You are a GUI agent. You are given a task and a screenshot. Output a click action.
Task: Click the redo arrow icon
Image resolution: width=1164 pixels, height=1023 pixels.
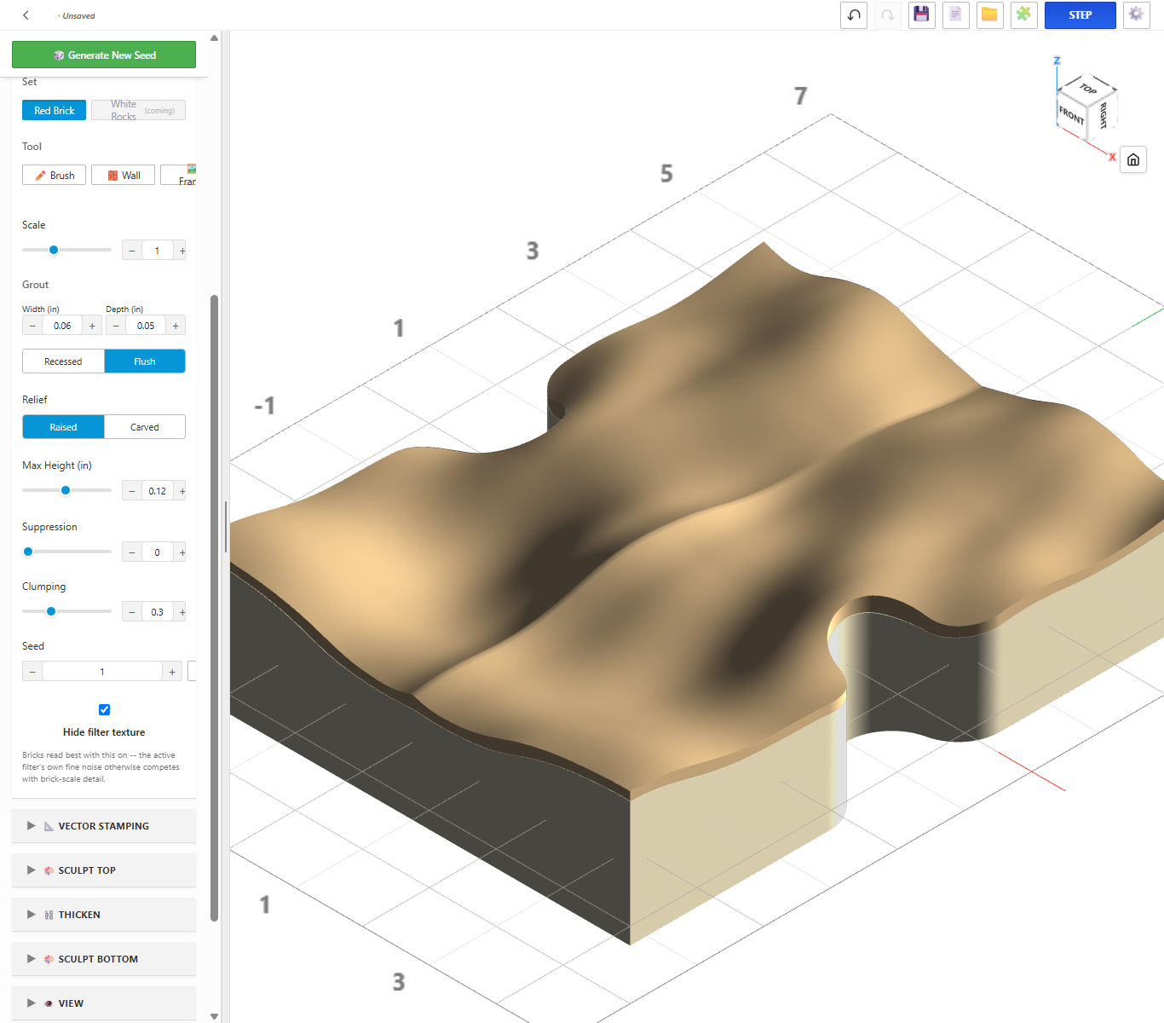point(888,15)
